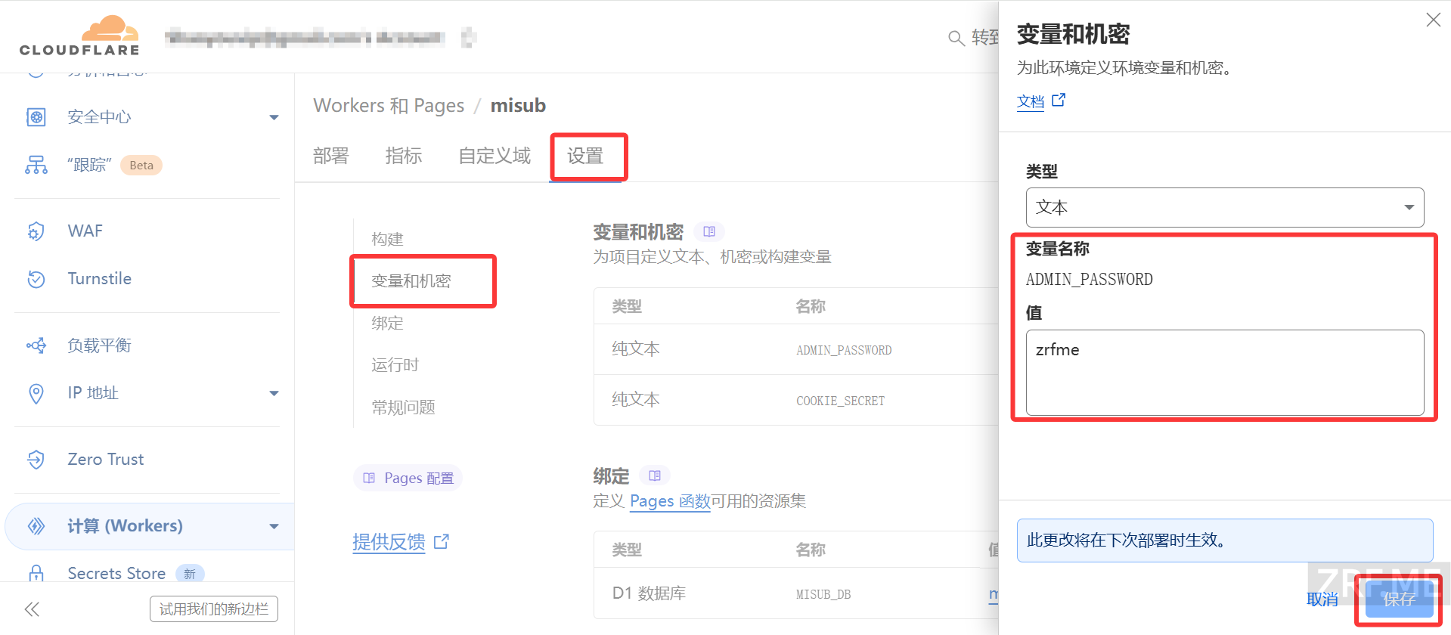Click the 取消 link

1322,599
